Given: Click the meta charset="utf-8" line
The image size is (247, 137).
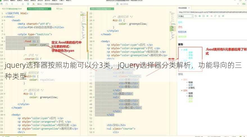Looking at the screenshot, I should (x=34, y=24).
